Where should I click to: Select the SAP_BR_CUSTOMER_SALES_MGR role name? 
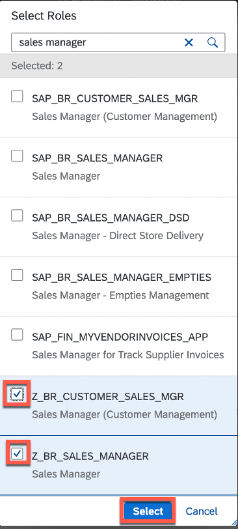[x=115, y=99]
